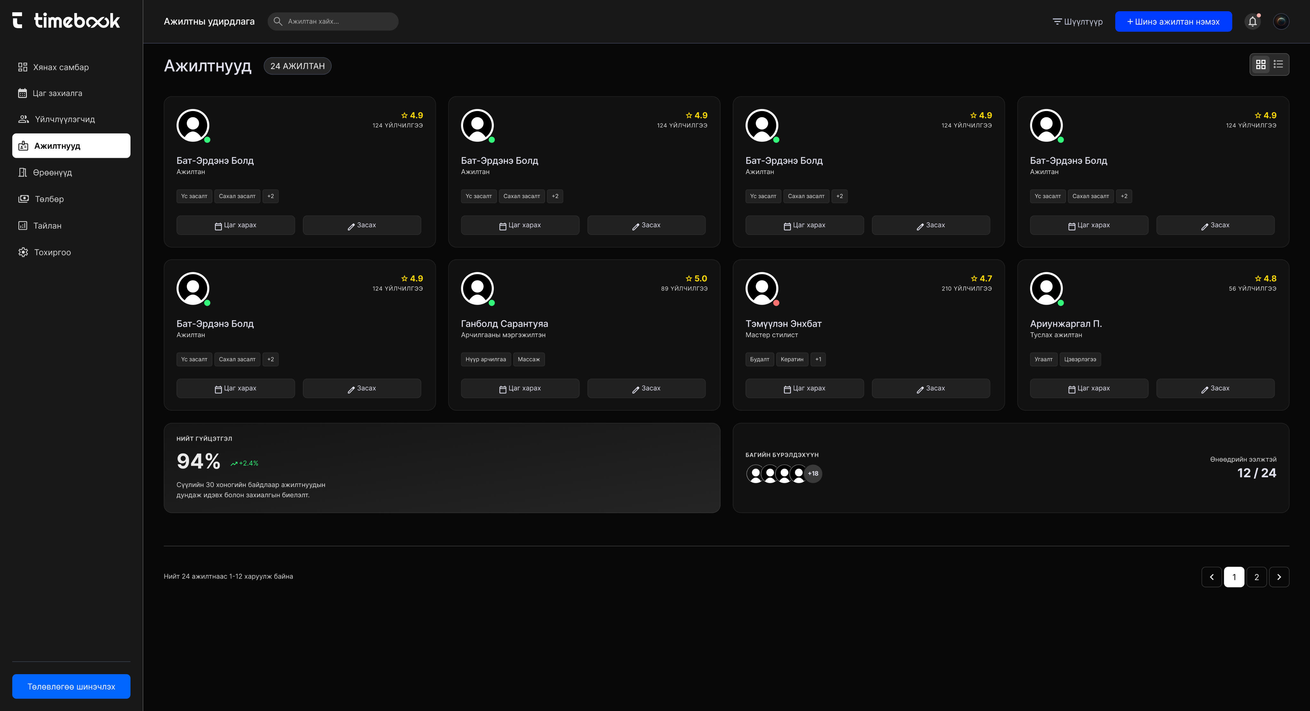Select page 1 in pagination
The width and height of the screenshot is (1310, 711).
pyautogui.click(x=1234, y=577)
